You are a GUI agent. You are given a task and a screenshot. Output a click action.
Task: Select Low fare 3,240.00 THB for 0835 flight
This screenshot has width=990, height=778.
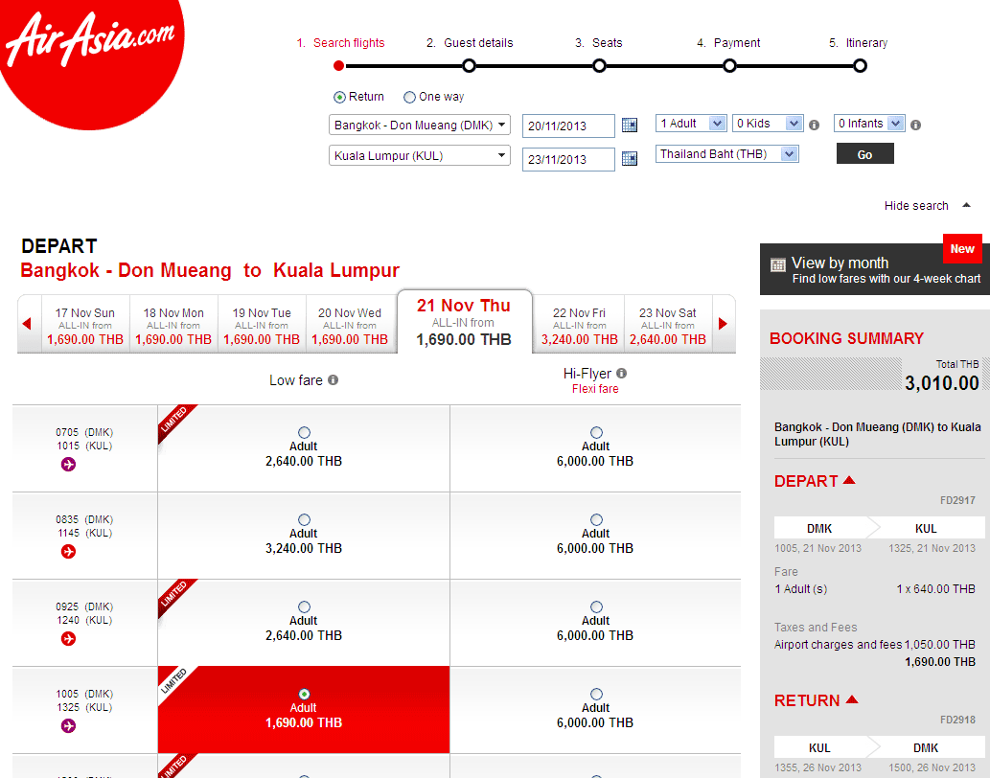(x=305, y=519)
